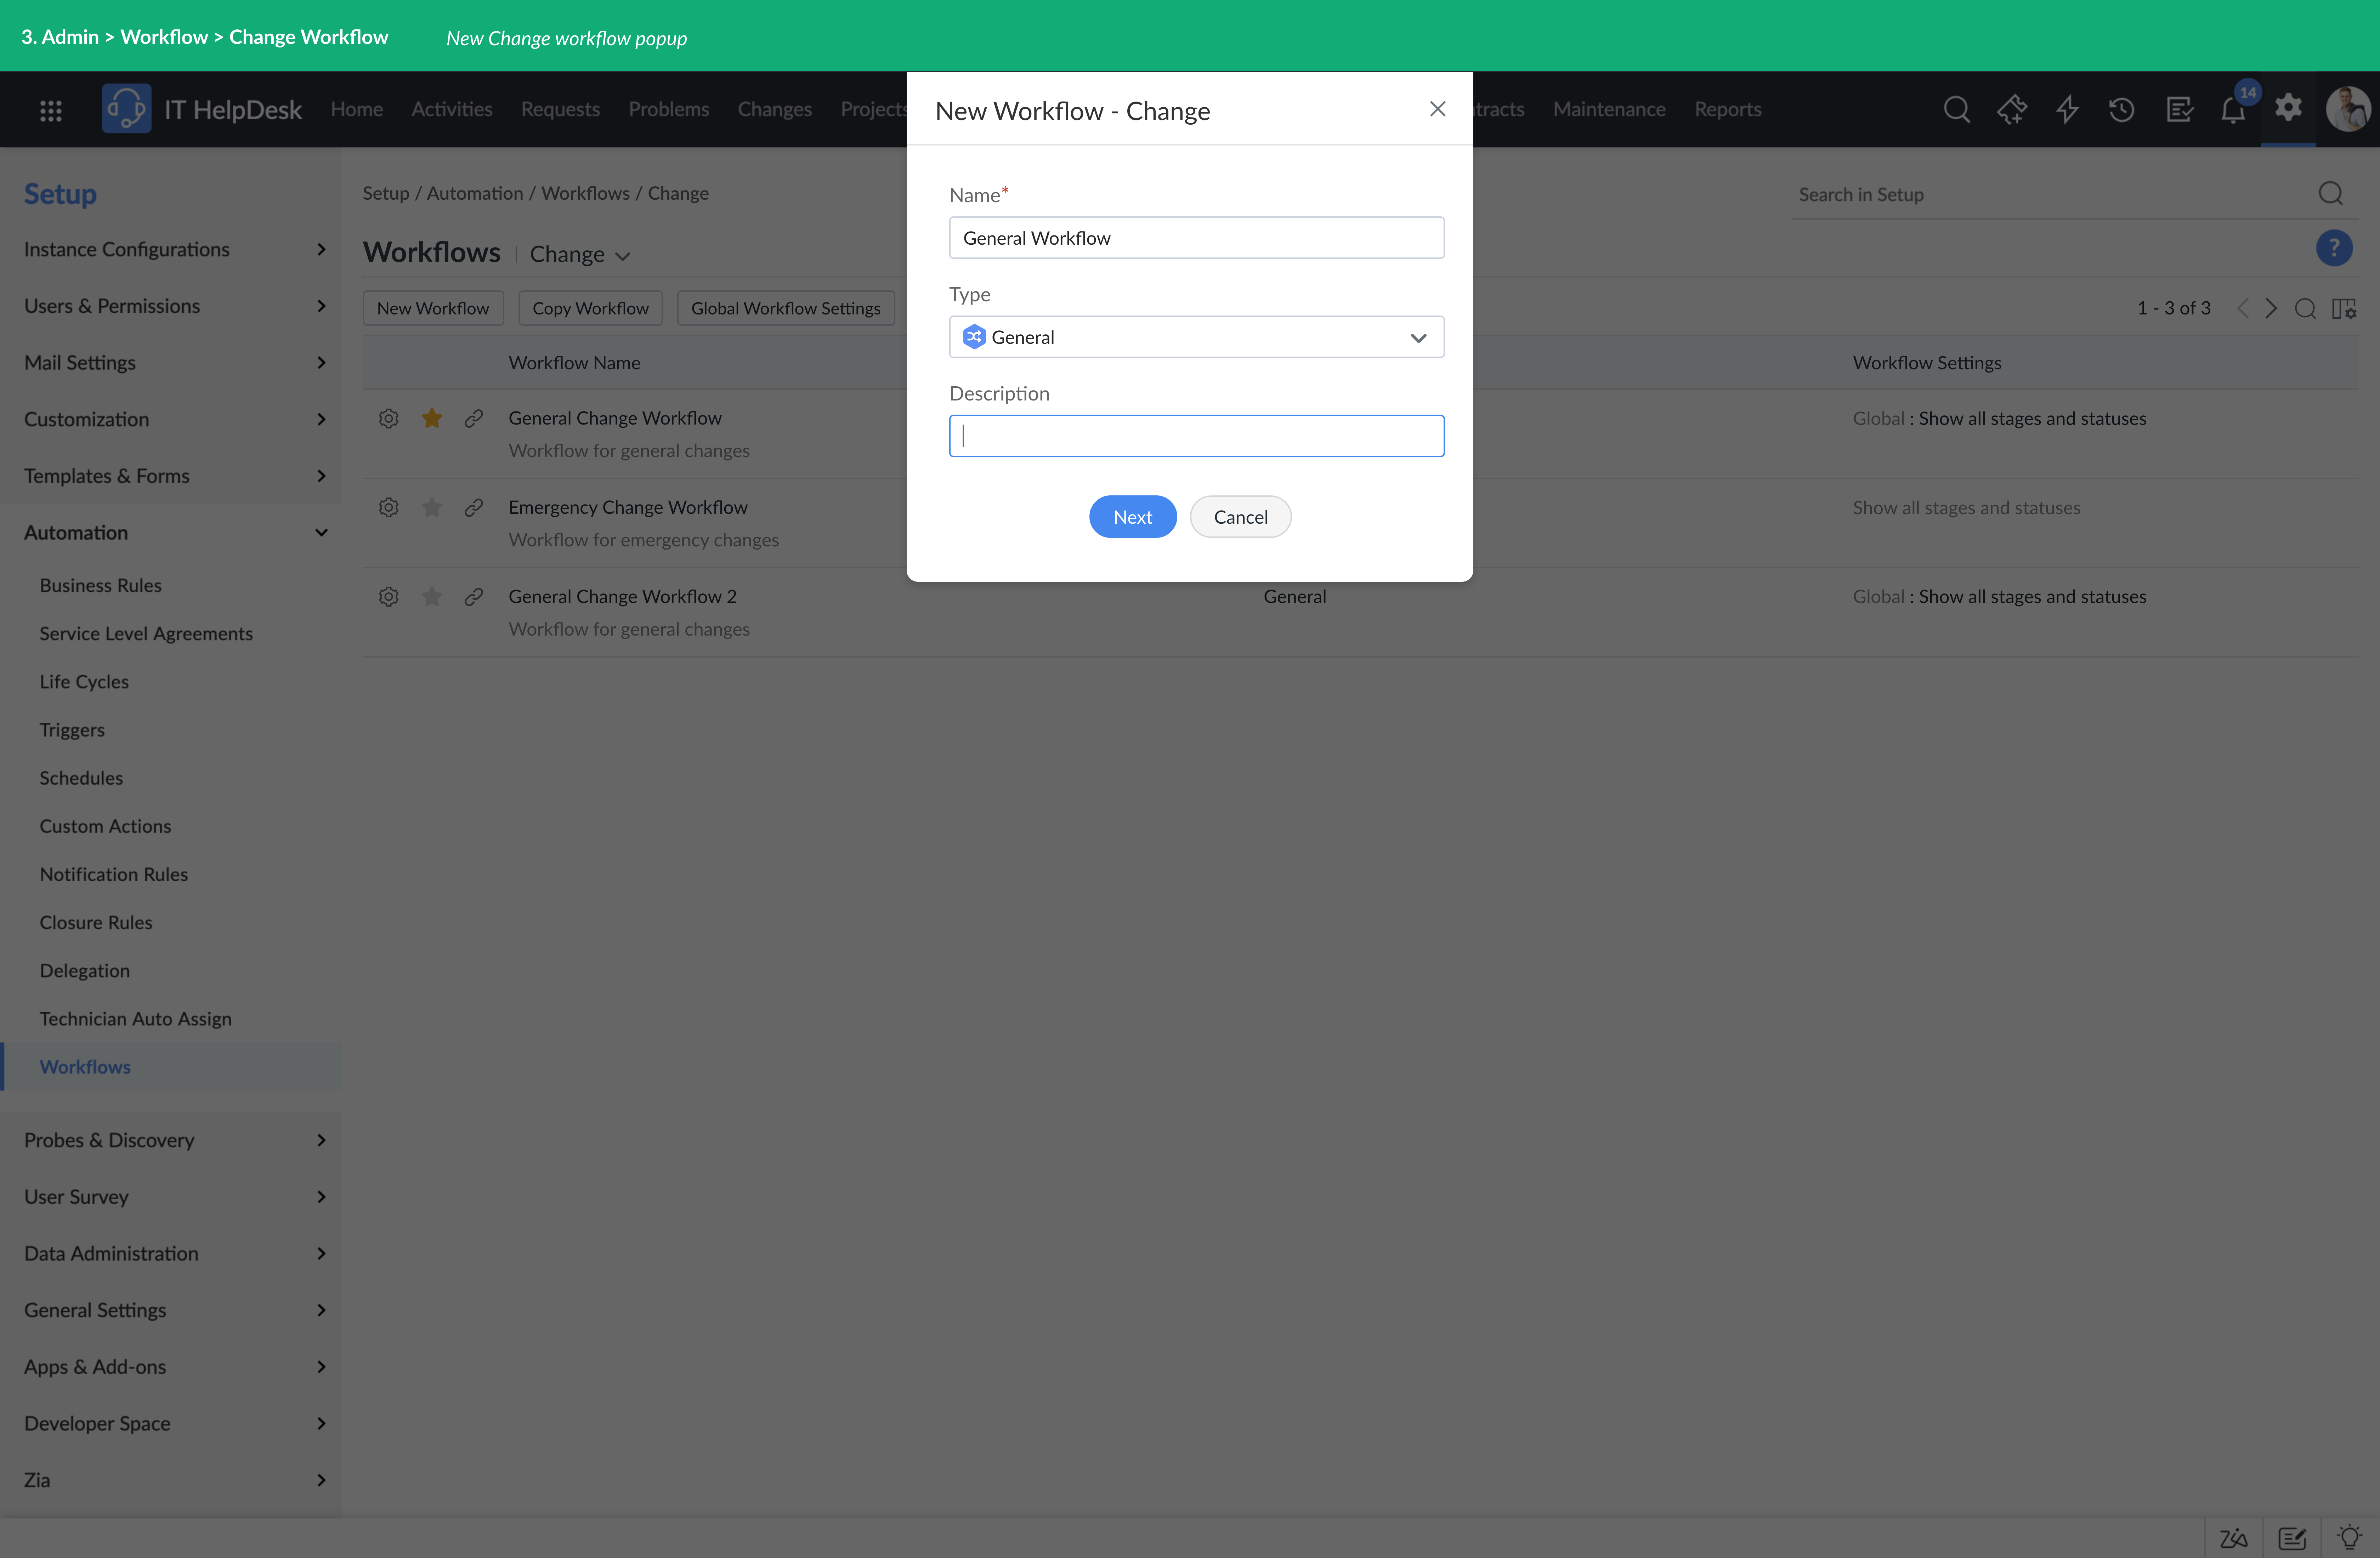Viewport: 2380px width, 1558px height.
Task: Click link icon for General Change Workflow 2
Action: [x=474, y=597]
